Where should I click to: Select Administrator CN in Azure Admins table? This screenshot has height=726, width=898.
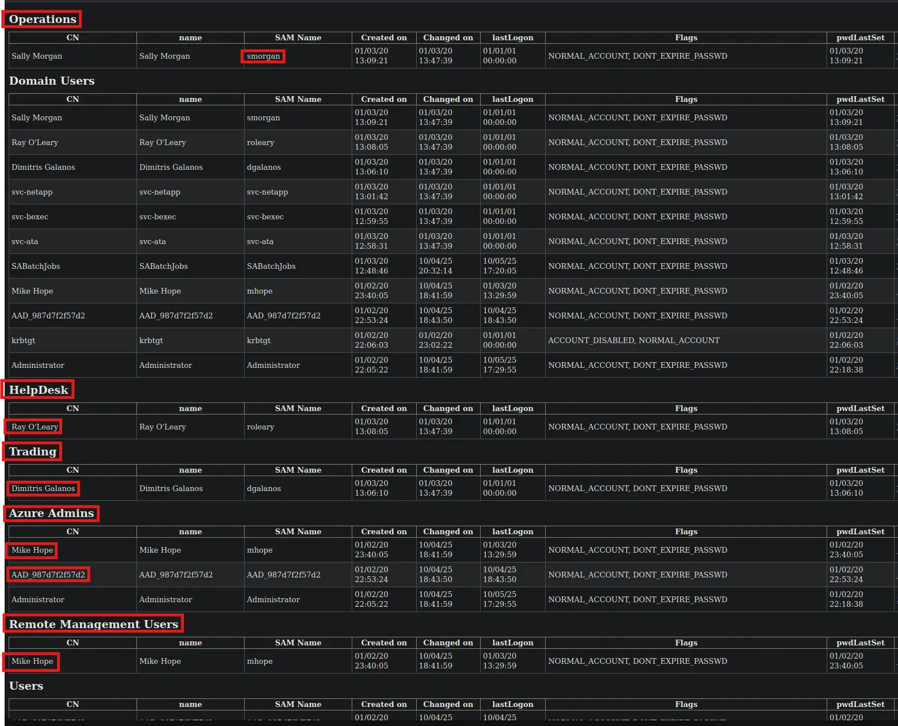38,600
